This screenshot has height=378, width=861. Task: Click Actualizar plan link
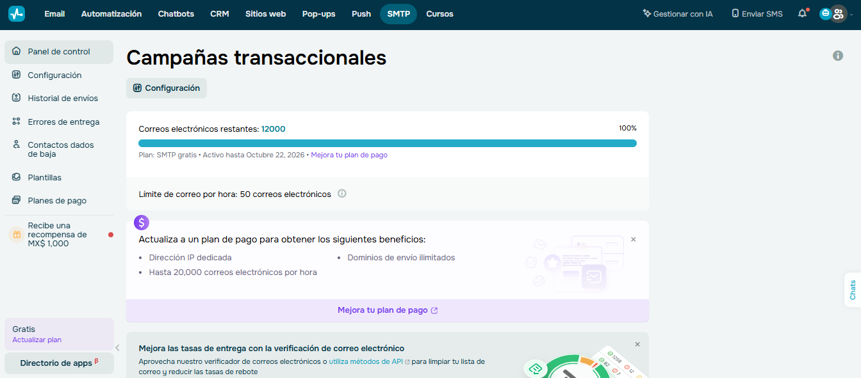(x=37, y=340)
